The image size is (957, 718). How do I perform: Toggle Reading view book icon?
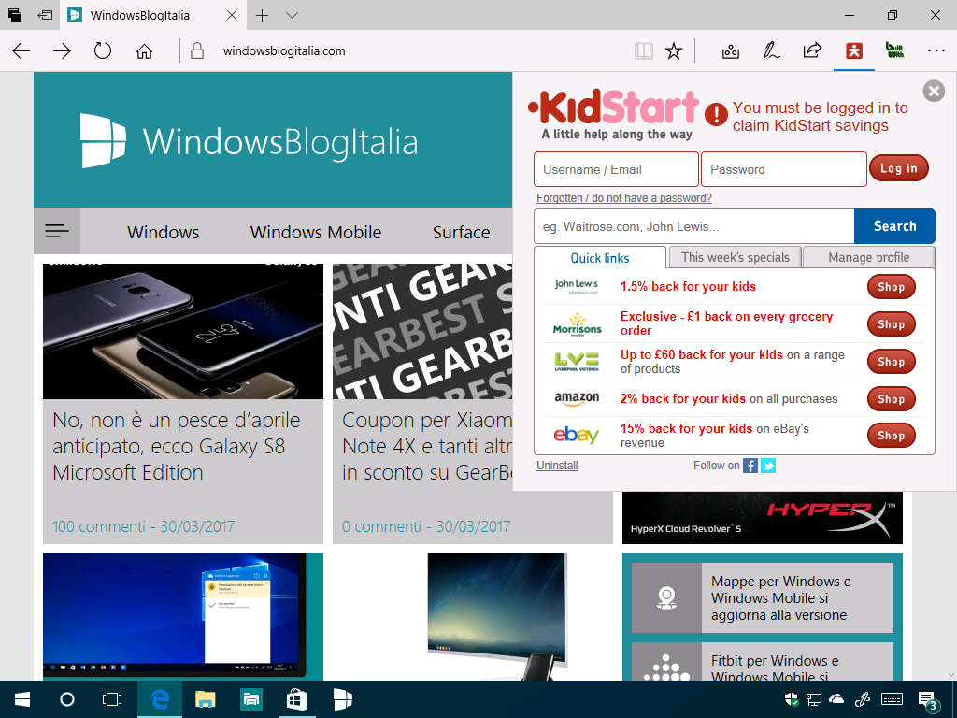644,50
